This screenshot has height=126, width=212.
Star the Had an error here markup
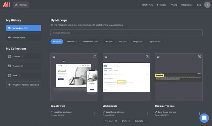[158, 57]
